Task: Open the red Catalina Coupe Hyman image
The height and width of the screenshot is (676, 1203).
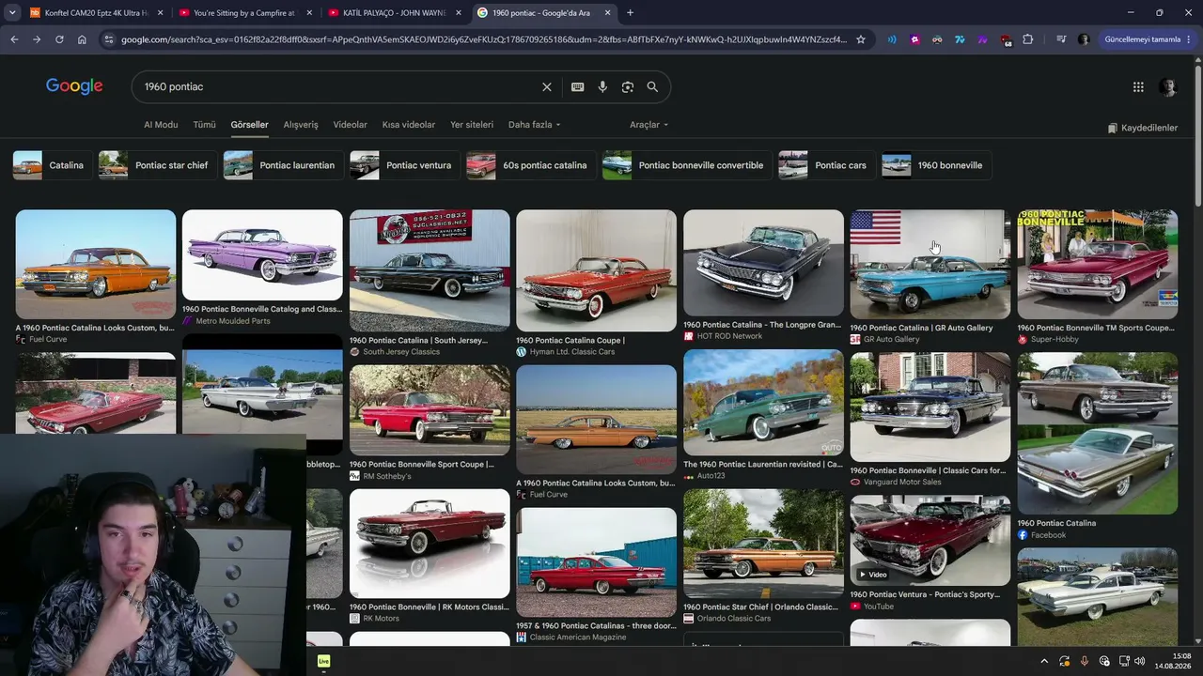Action: [x=596, y=270]
